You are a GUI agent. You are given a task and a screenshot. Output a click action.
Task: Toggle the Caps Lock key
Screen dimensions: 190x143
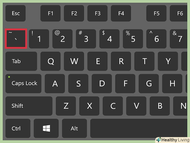point(23,84)
